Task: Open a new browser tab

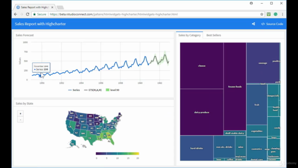Action: [x=60, y=7]
